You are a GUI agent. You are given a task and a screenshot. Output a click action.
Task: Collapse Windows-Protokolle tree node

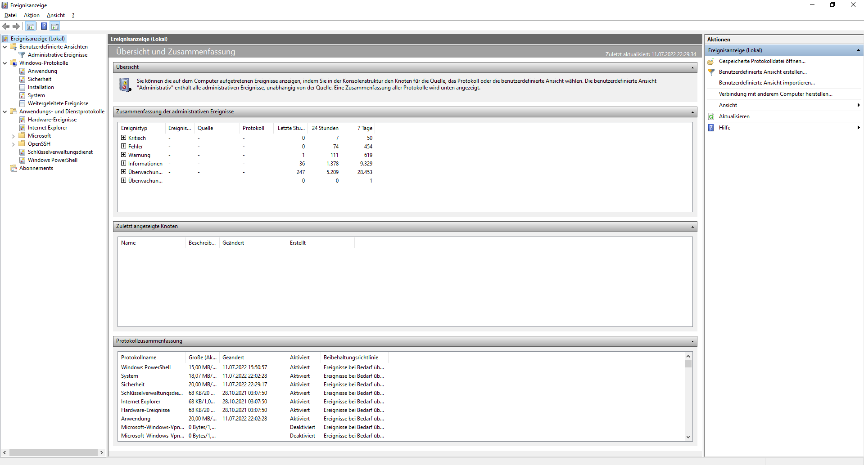[5, 63]
